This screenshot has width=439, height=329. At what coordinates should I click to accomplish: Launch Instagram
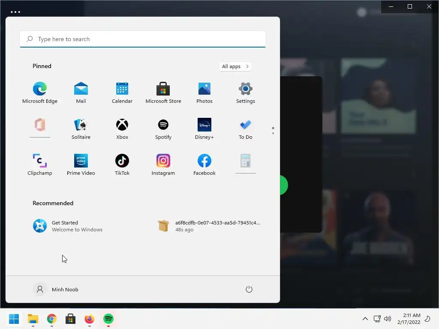(x=163, y=165)
